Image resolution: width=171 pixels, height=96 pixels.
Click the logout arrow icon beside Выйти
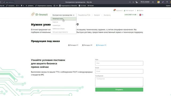[138, 11]
